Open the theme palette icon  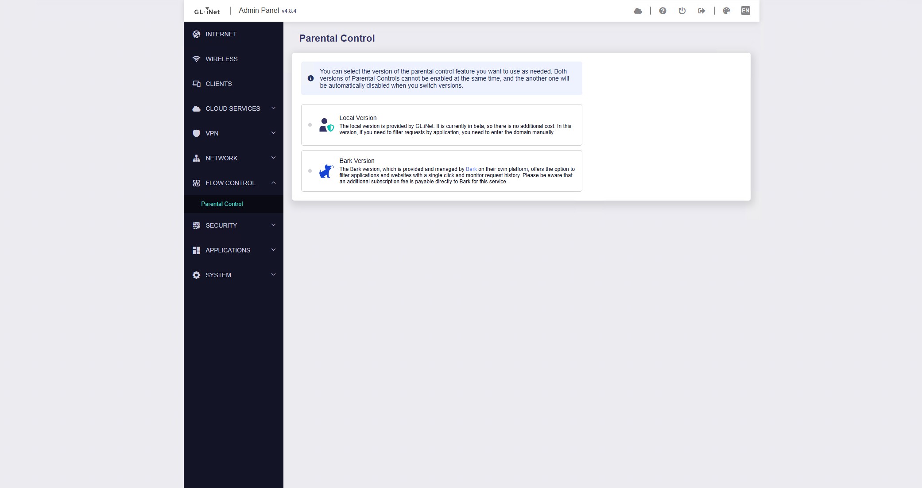click(726, 11)
